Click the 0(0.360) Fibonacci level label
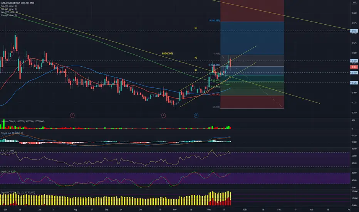This screenshot has width=359, height=212. click(216, 107)
